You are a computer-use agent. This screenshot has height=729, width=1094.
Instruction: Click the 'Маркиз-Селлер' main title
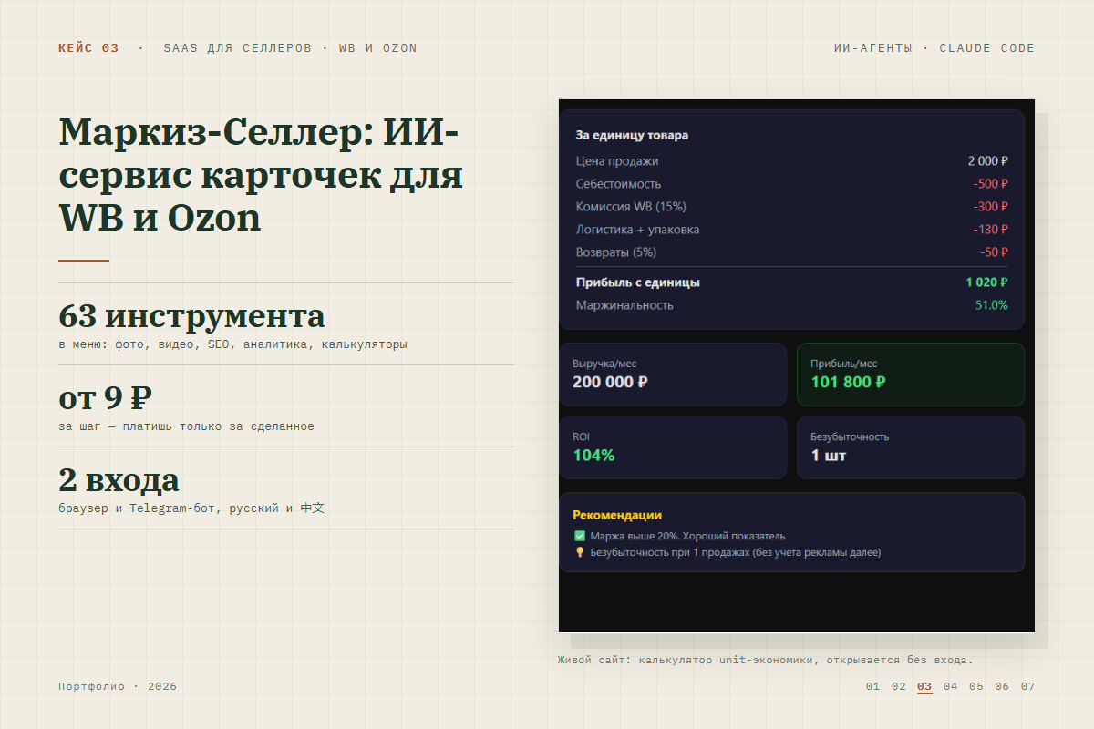261,175
